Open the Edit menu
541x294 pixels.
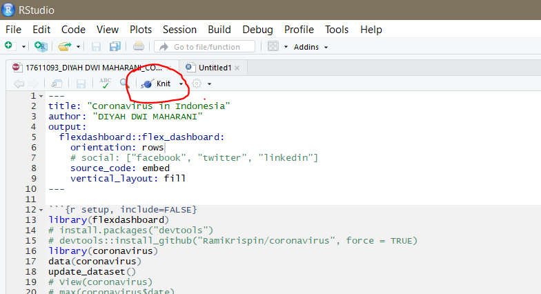41,30
